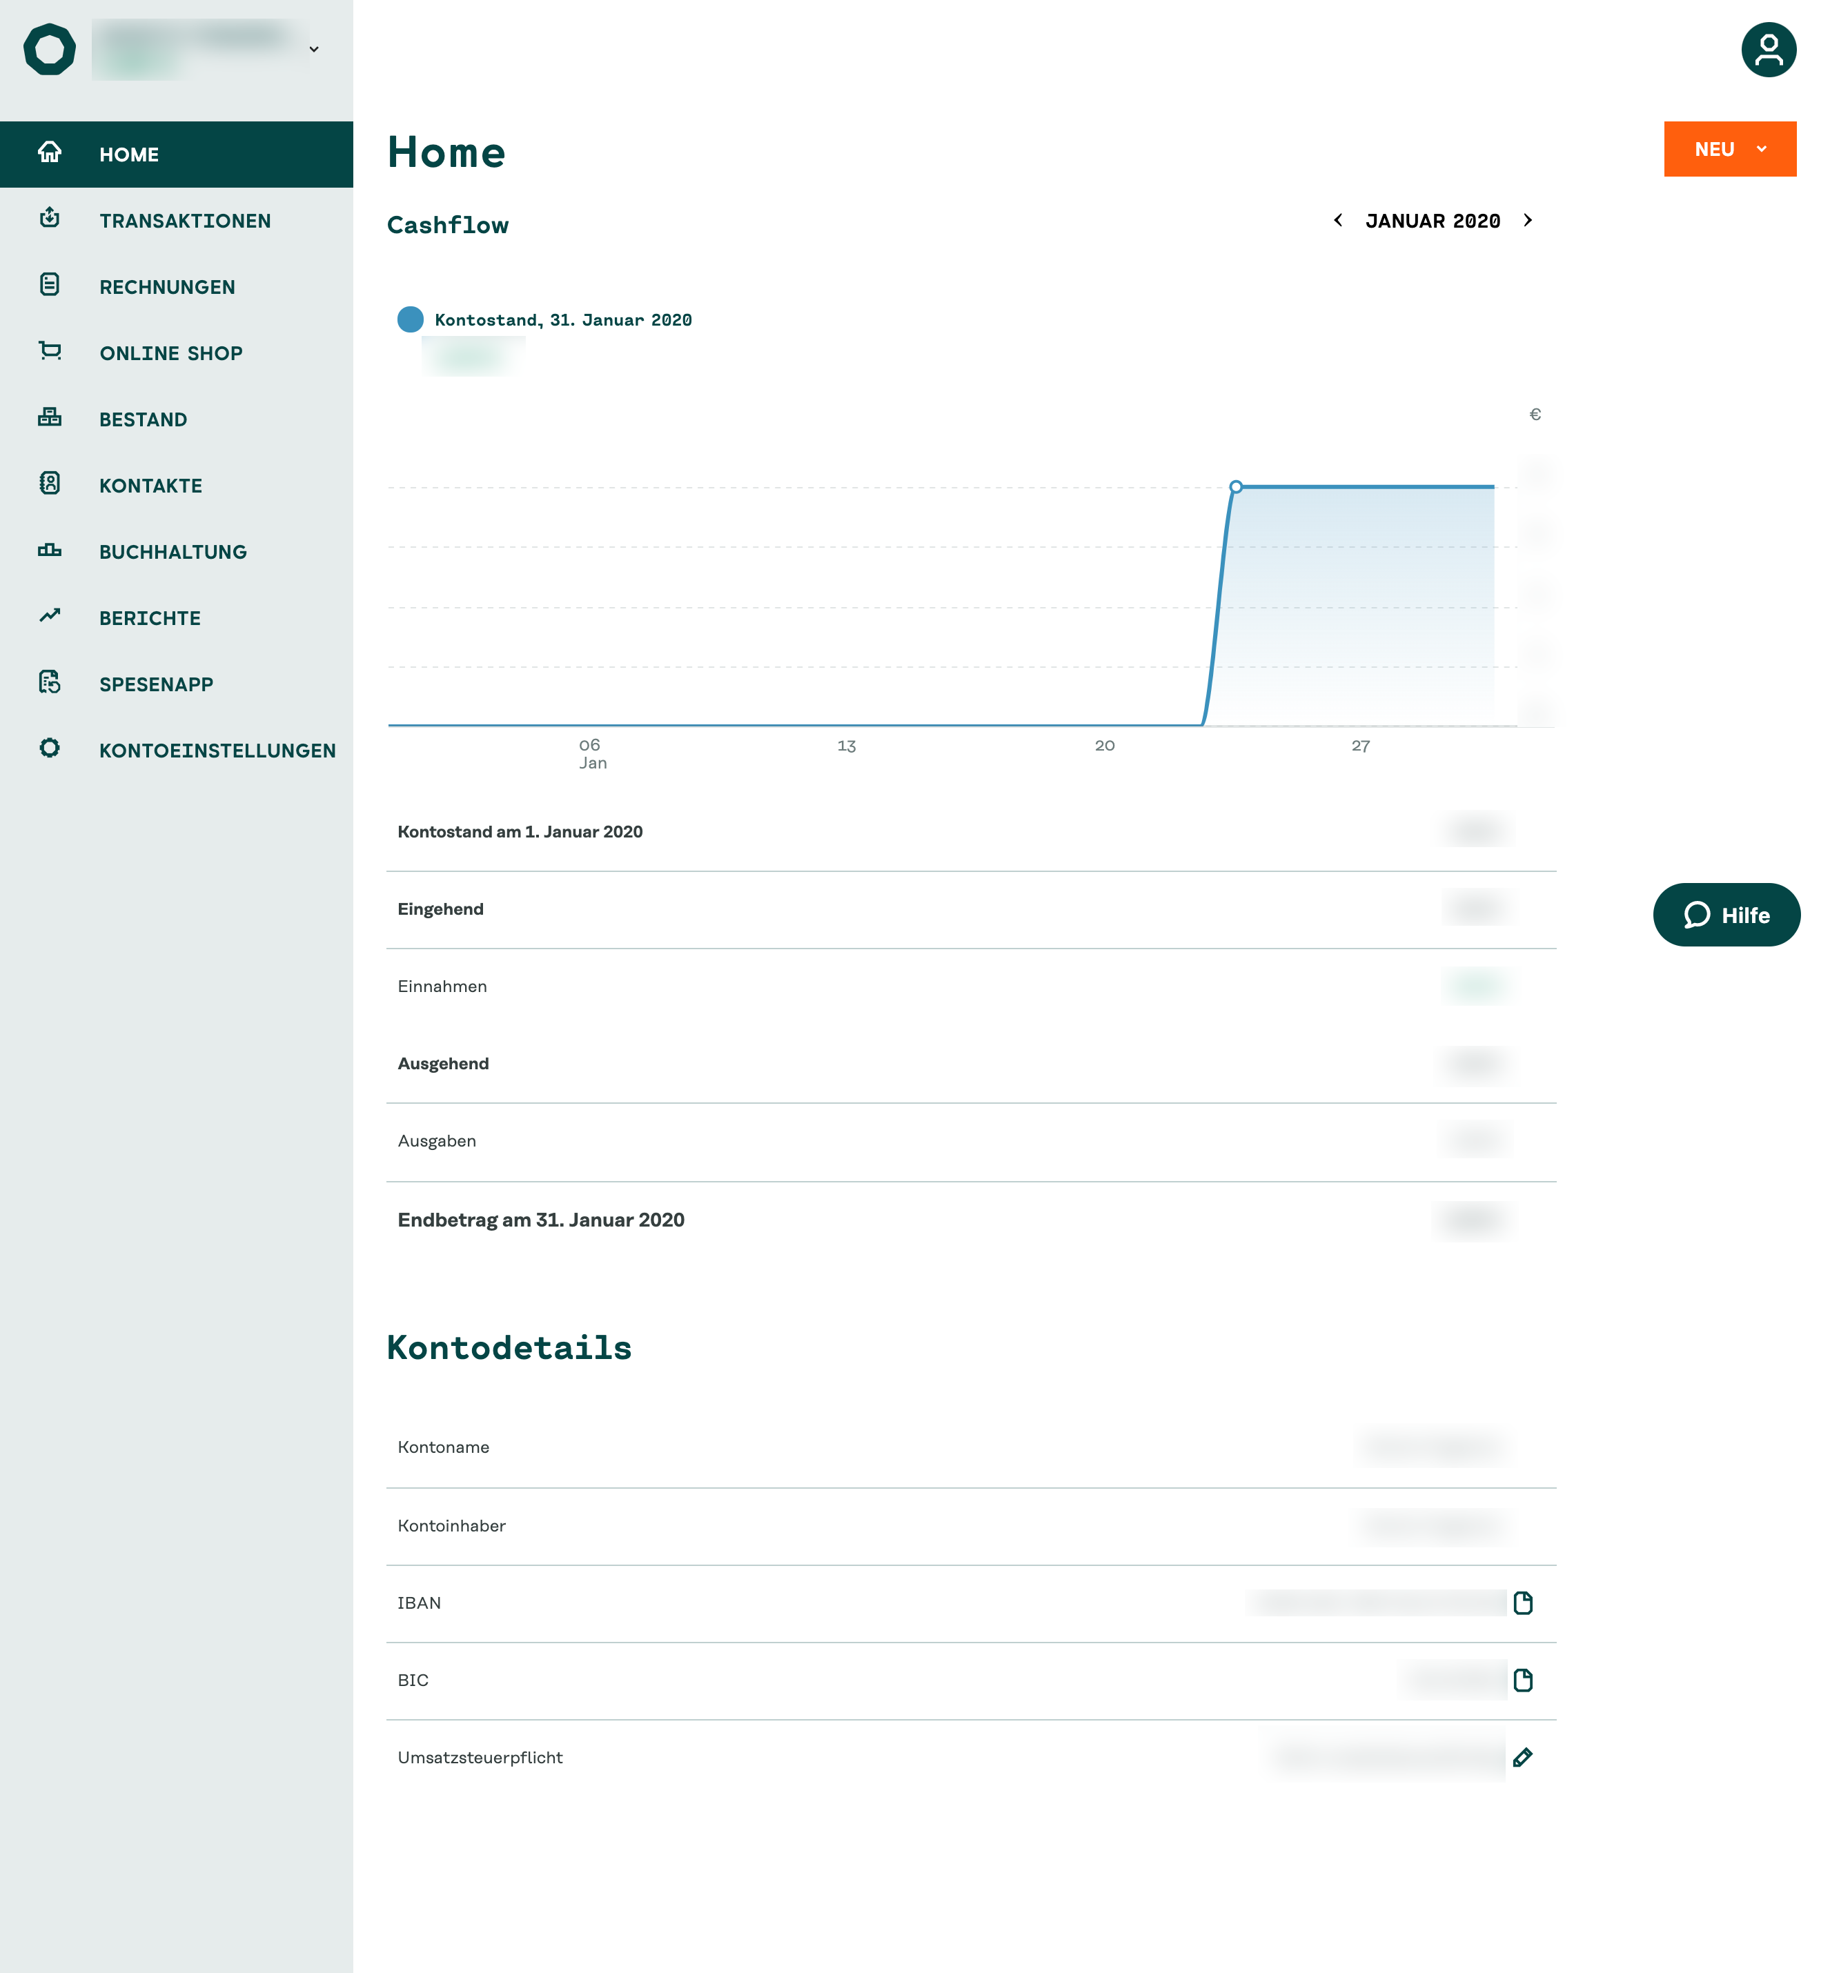Click the Eingehend row label

click(441, 909)
